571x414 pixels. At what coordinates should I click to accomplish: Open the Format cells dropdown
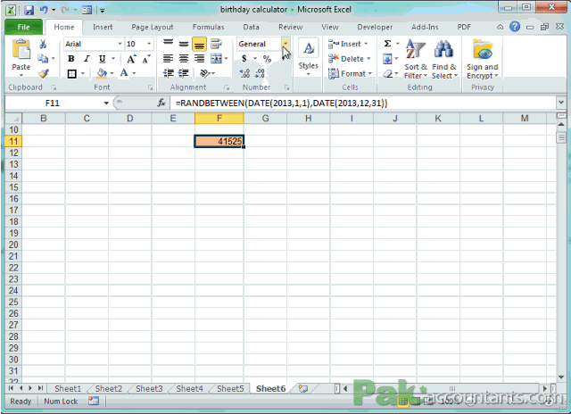pyautogui.click(x=350, y=73)
